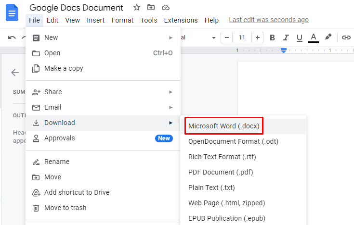Download as PDF Document (.pdf)
This screenshot has height=225, width=354.
[243, 172]
